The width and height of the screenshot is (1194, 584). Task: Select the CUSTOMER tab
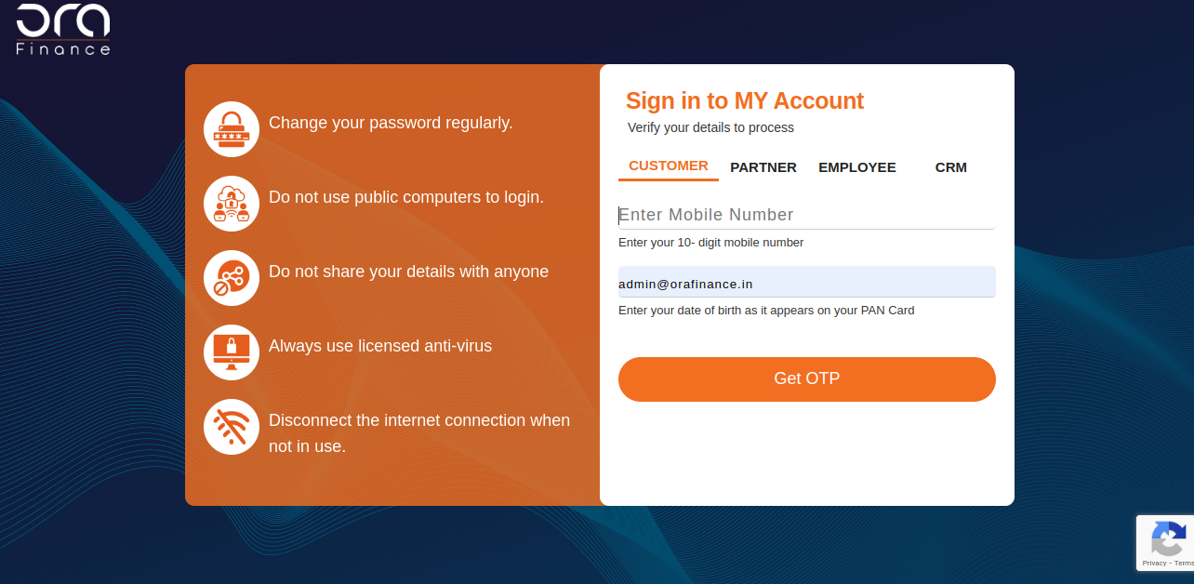[669, 166]
